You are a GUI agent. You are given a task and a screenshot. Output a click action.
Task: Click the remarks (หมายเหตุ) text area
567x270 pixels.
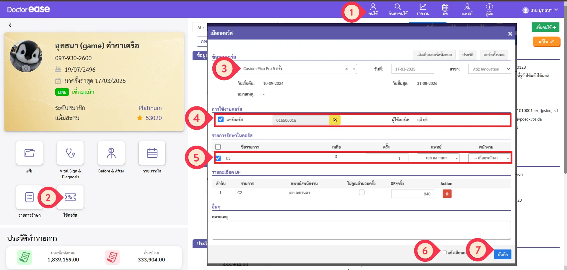361,230
